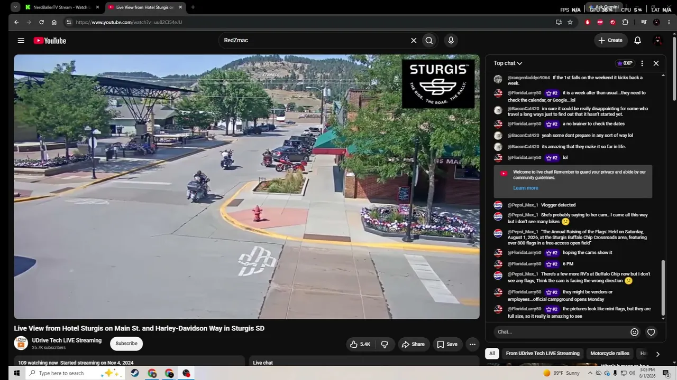Open the YouTube guide hamburger menu
The width and height of the screenshot is (677, 380).
(21, 41)
